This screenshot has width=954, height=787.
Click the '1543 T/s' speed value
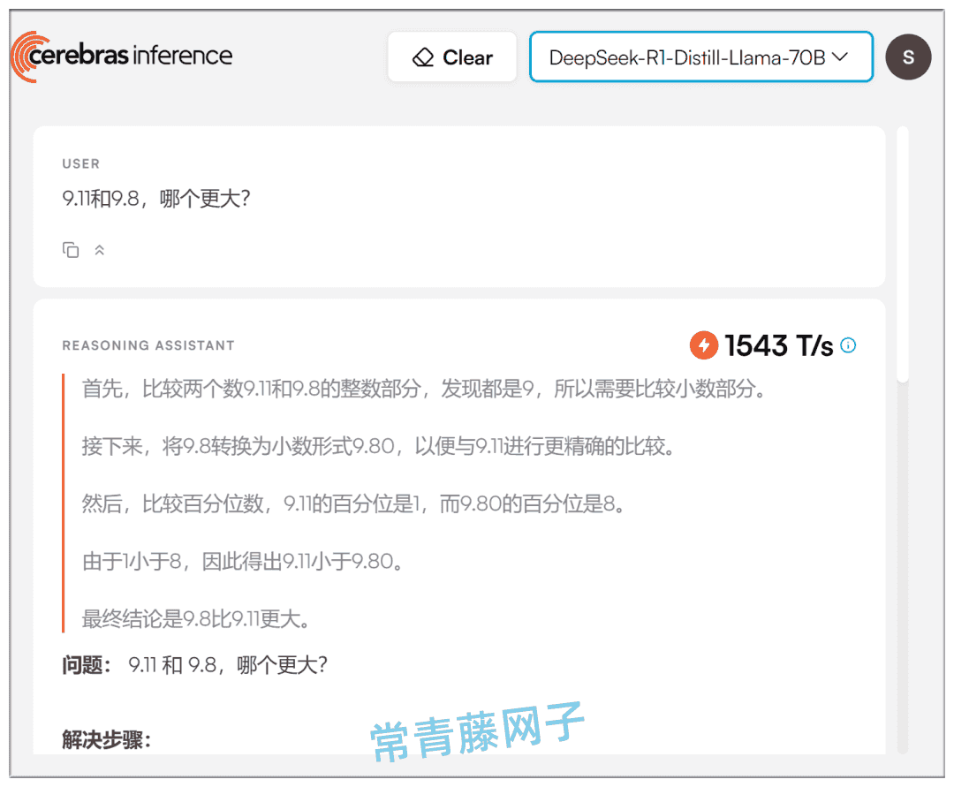(778, 345)
